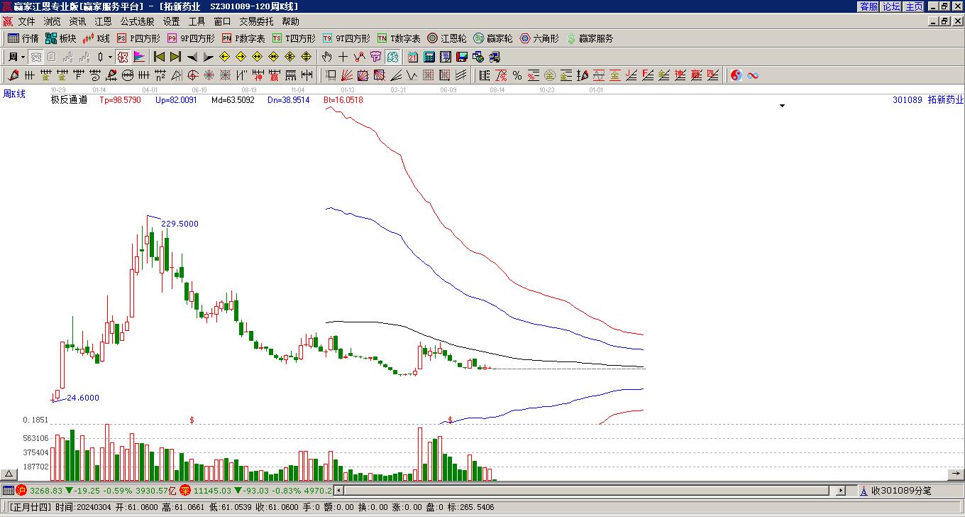Screen dimensions: 965x517
Task: Open the 江恩轮 Gann wheel
Action: pyautogui.click(x=447, y=38)
